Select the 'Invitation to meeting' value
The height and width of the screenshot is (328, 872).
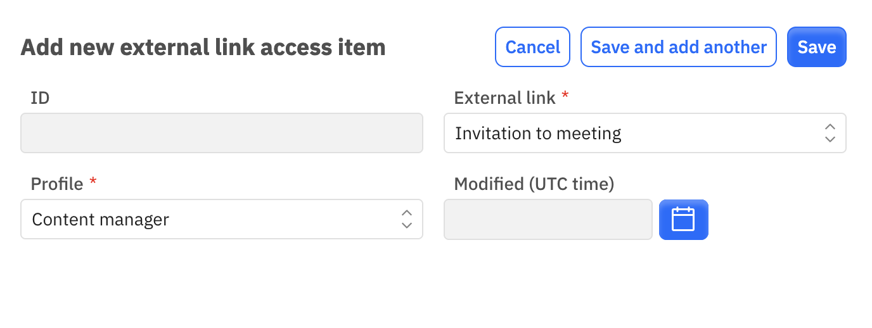[x=538, y=134]
